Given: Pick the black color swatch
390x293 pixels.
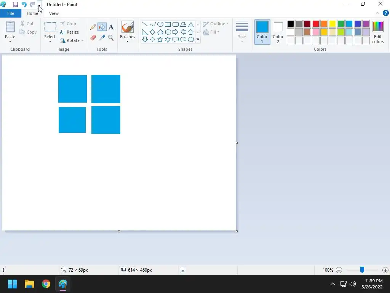Looking at the screenshot, I should 291,24.
